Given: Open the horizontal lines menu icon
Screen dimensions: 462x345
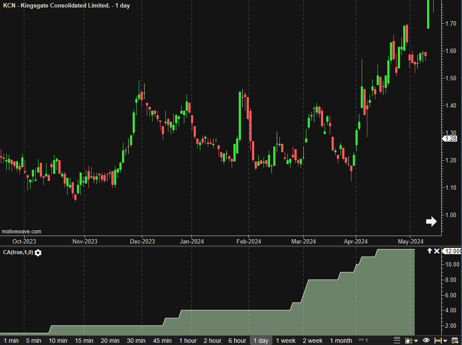Looking at the screenshot, I should [x=397, y=341].
